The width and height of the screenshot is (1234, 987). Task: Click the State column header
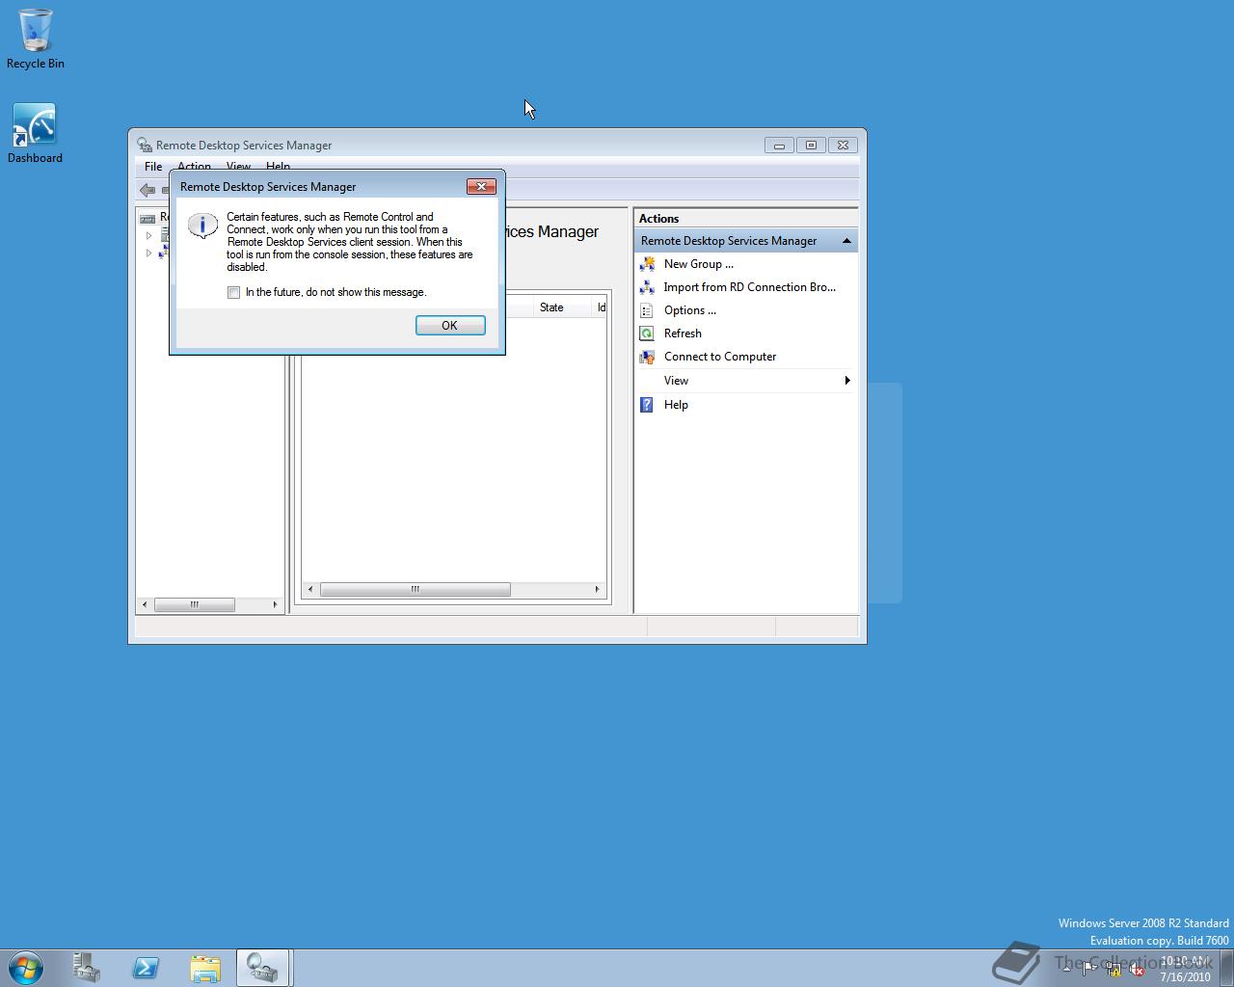tap(562, 307)
